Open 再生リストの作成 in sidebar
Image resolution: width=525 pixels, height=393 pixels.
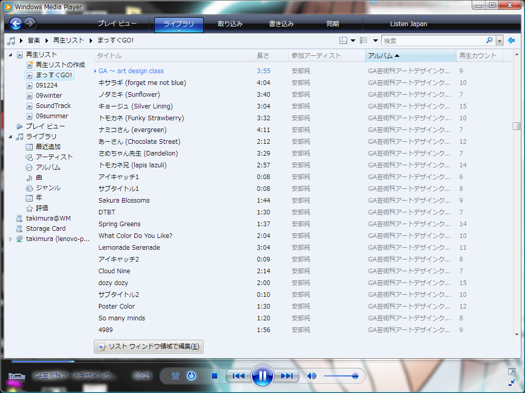[x=60, y=65]
